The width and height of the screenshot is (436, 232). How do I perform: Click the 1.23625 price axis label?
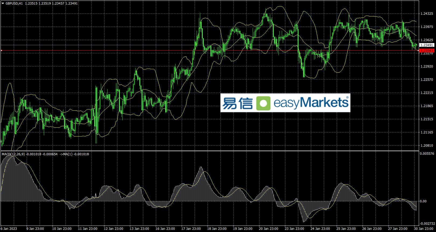[427, 40]
